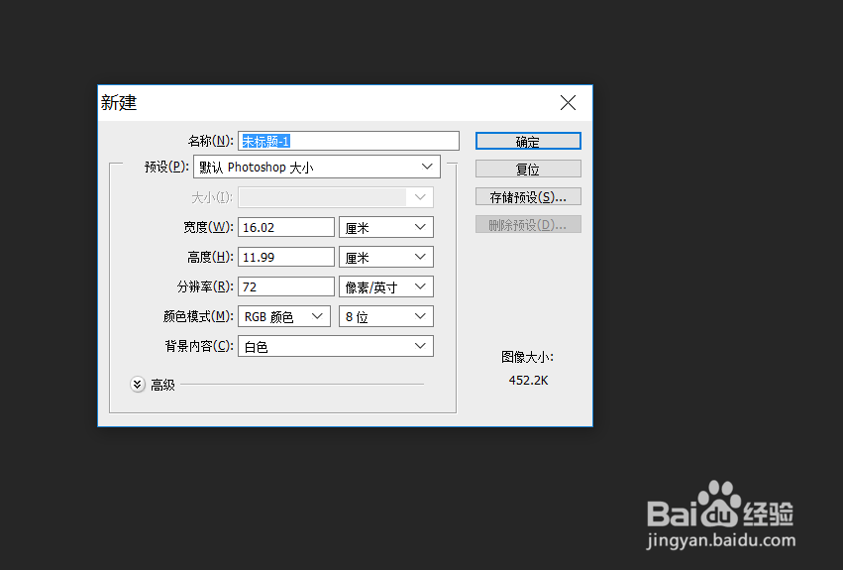Click the 图像大小 label

coord(527,357)
